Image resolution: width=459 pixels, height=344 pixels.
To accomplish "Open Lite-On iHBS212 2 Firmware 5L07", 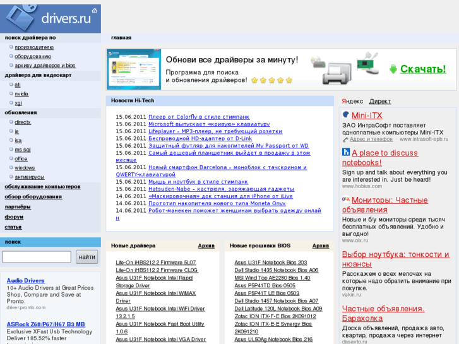I will pyautogui.click(x=156, y=263).
